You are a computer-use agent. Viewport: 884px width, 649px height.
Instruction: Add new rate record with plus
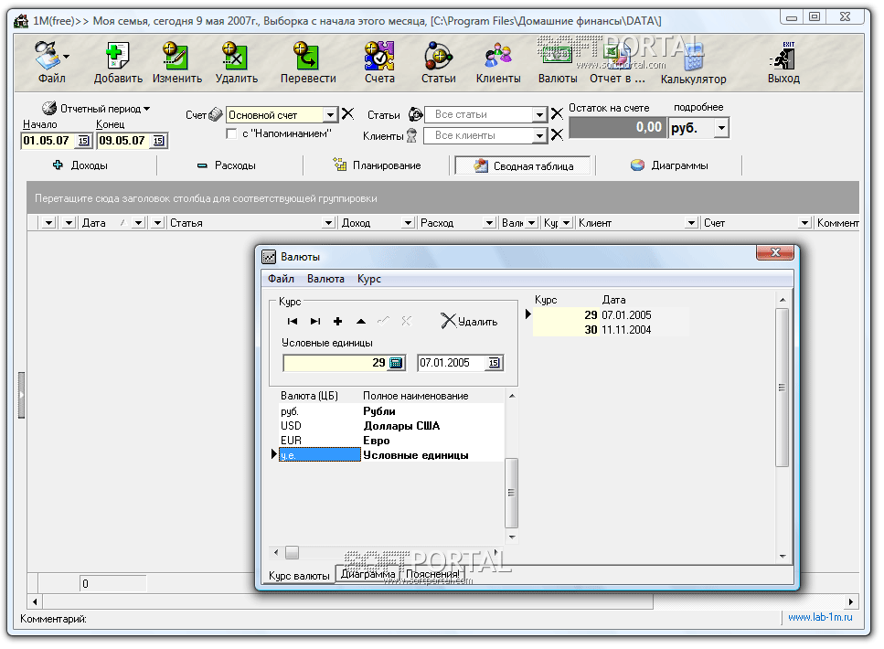(x=337, y=322)
